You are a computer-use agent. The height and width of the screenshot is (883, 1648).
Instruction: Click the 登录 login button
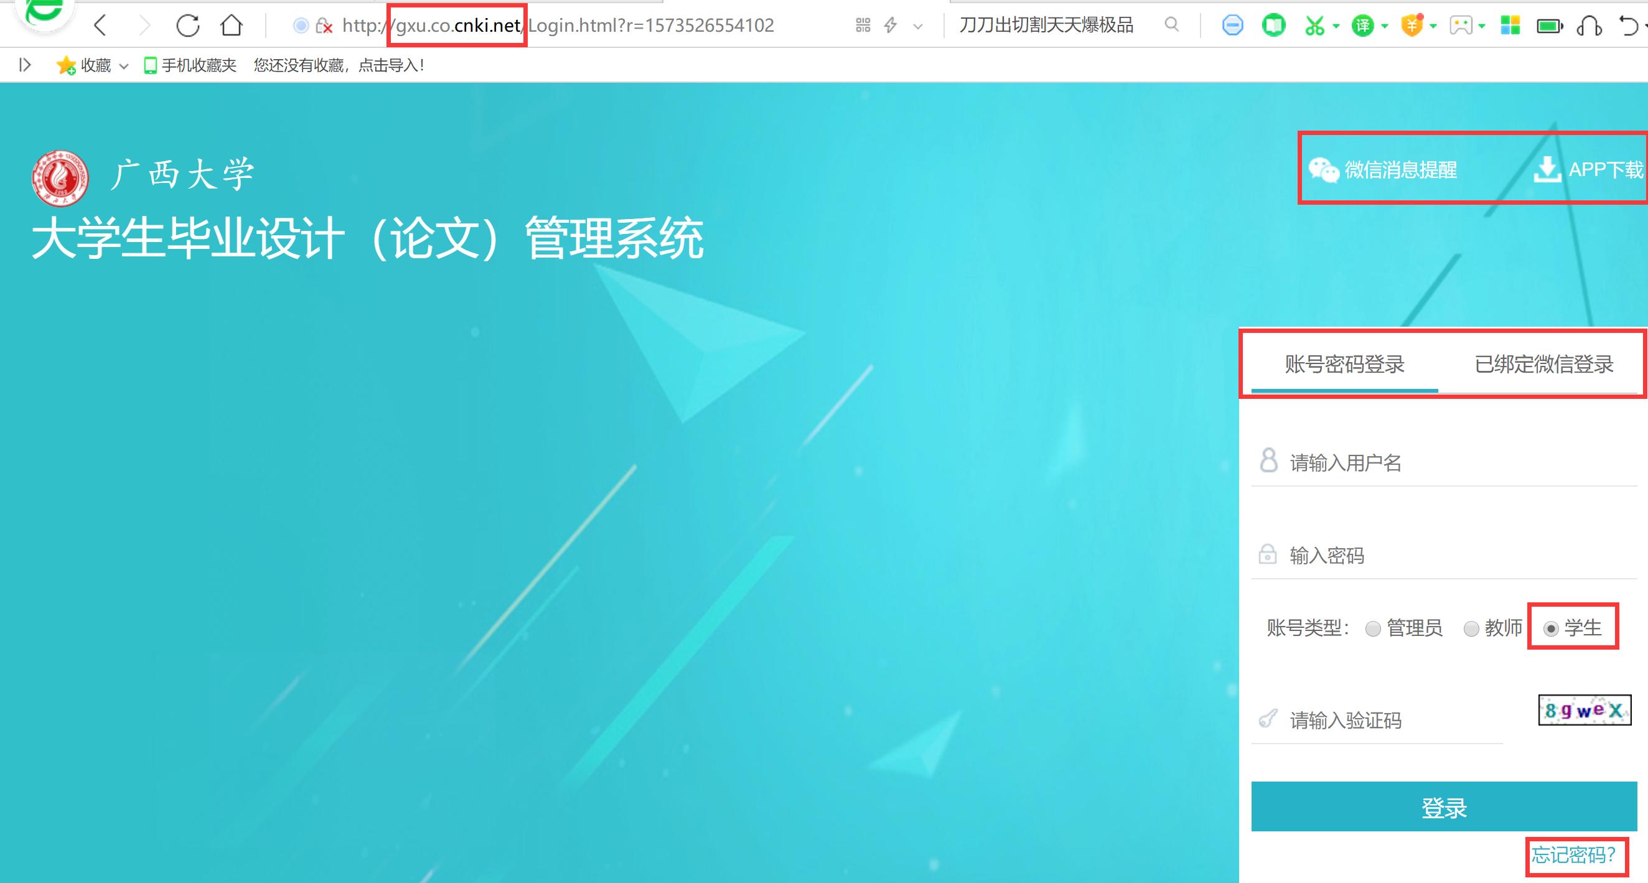click(x=1444, y=806)
